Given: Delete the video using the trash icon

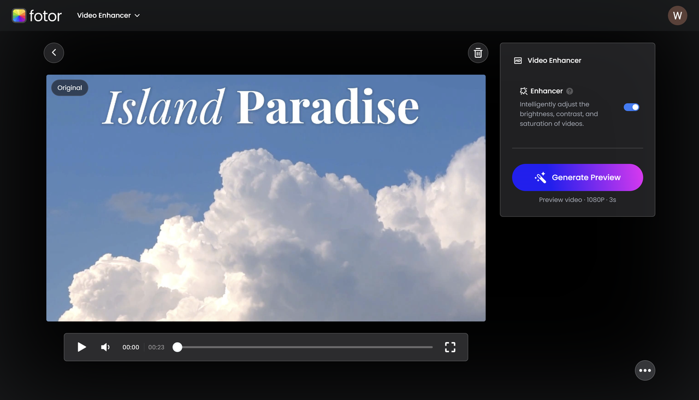Looking at the screenshot, I should click(x=478, y=53).
